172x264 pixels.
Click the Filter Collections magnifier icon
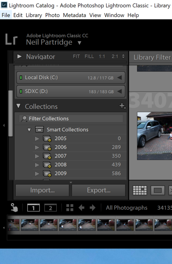click(24, 119)
